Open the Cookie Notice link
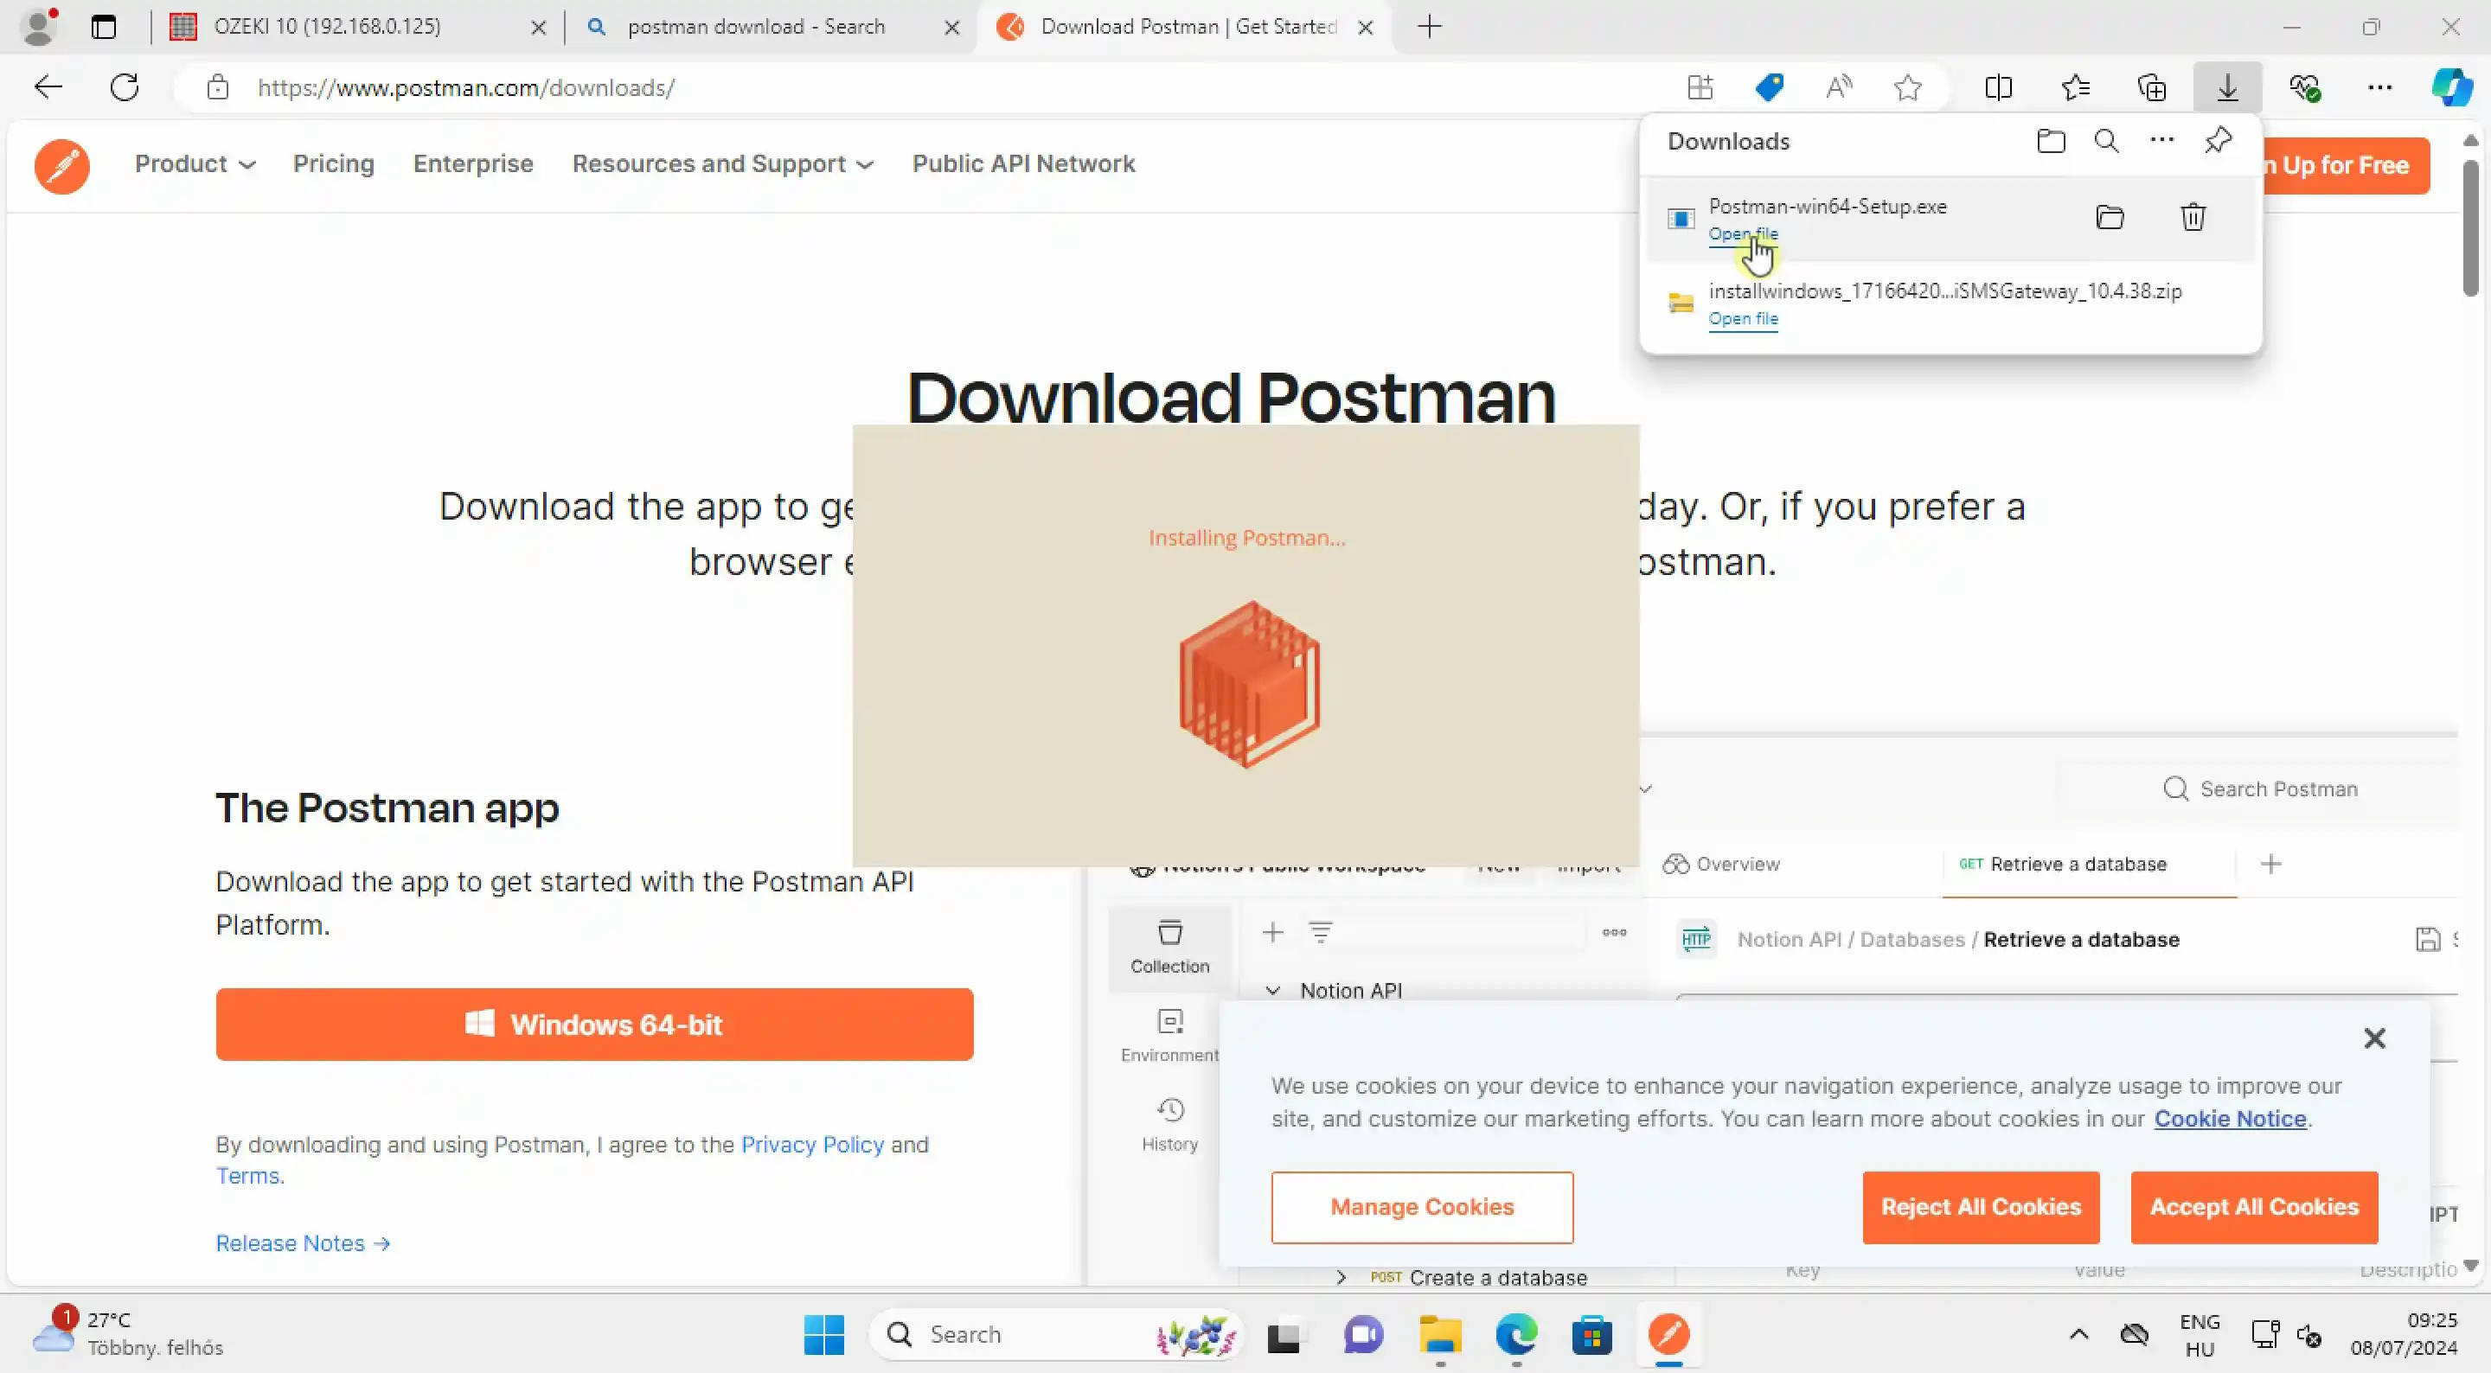 point(2230,1119)
